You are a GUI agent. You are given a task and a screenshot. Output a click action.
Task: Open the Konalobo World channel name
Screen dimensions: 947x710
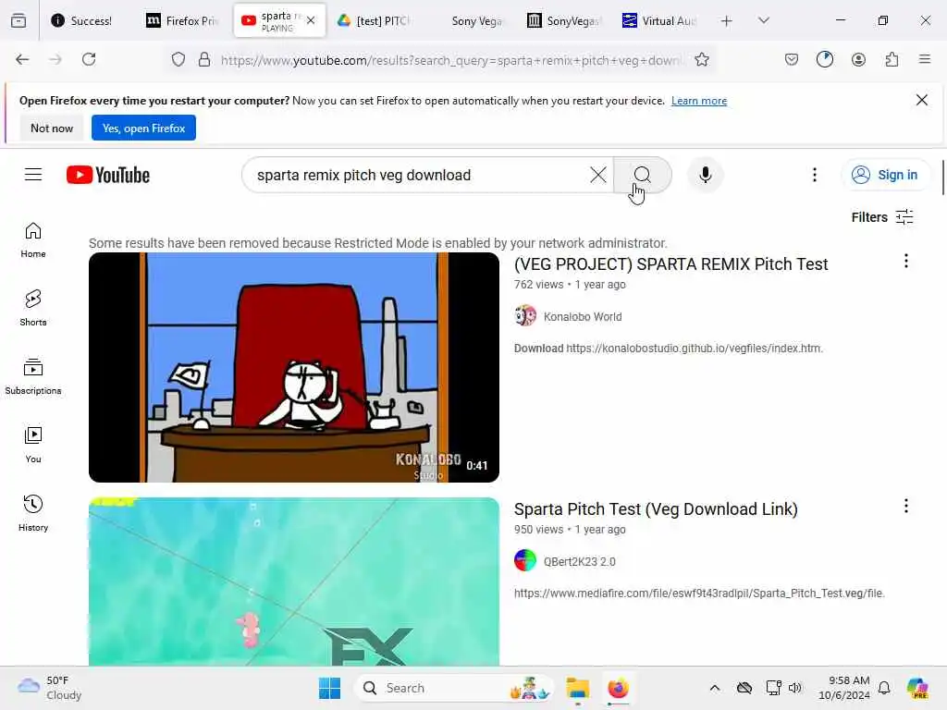pyautogui.click(x=583, y=316)
